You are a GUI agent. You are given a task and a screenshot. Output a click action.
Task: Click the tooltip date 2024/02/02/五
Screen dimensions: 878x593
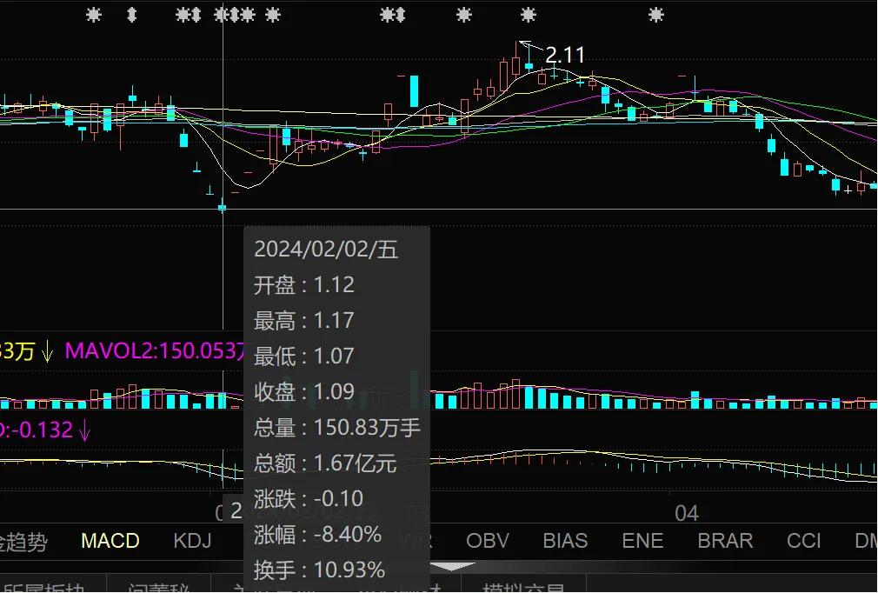pos(326,250)
